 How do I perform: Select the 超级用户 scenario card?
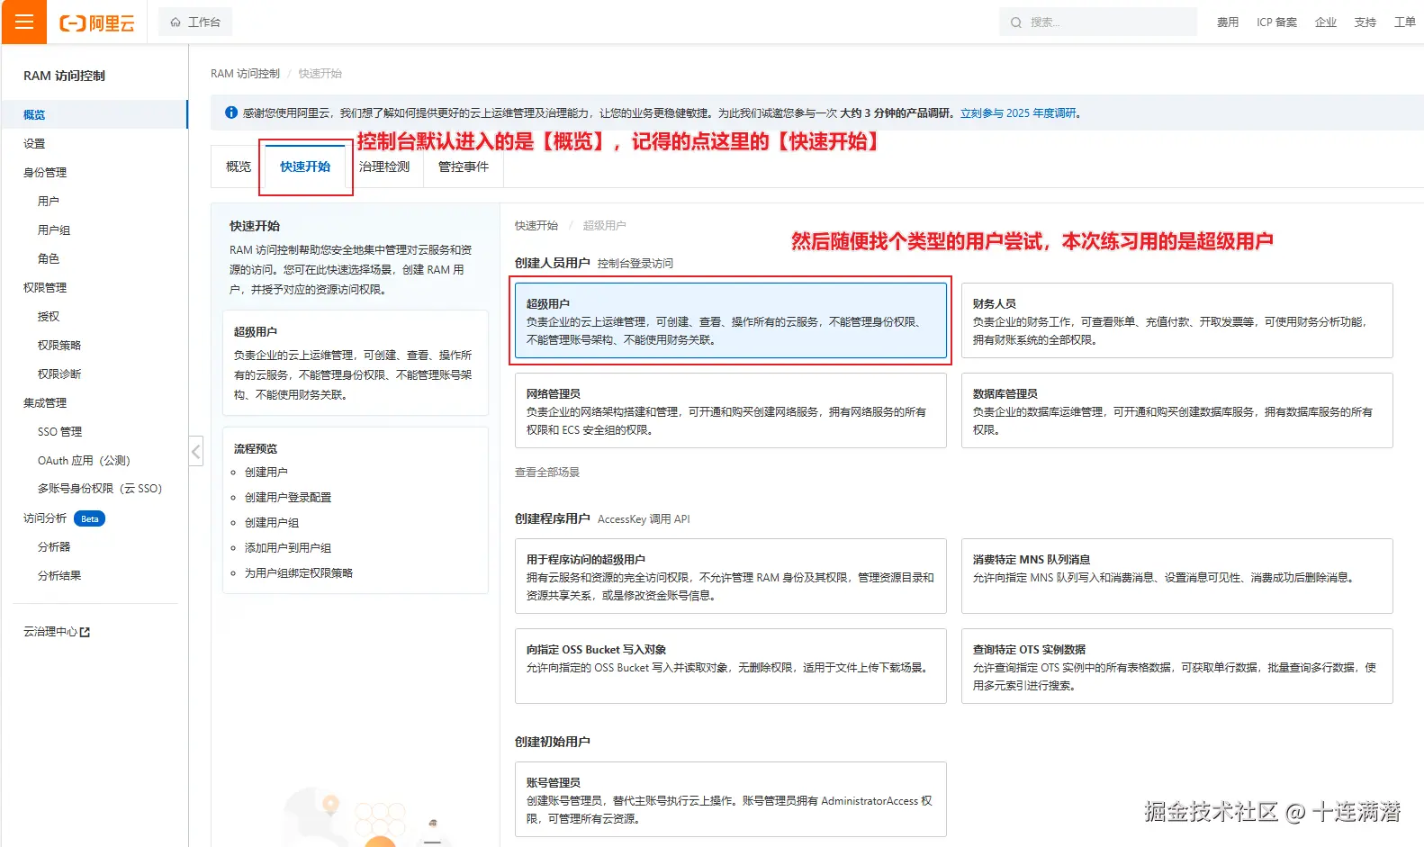coord(731,320)
